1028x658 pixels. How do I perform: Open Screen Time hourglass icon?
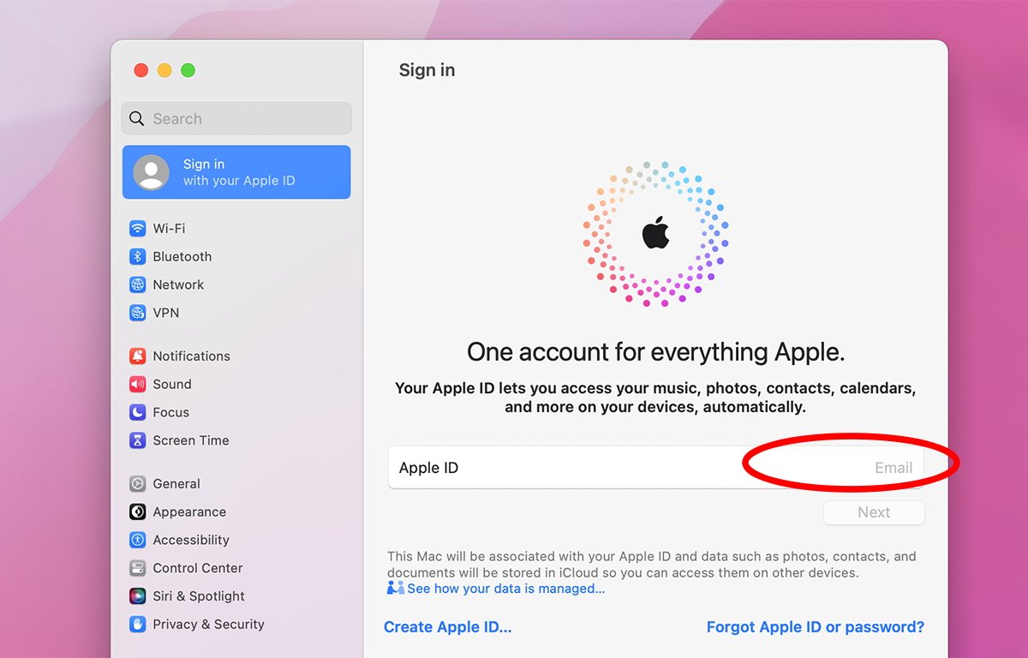pos(138,441)
